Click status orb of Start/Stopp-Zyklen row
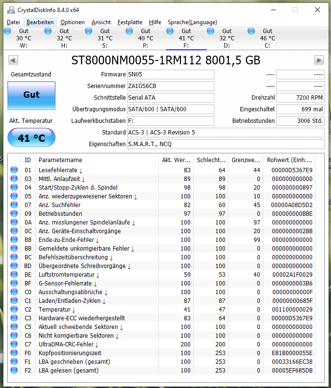 [x=14, y=187]
